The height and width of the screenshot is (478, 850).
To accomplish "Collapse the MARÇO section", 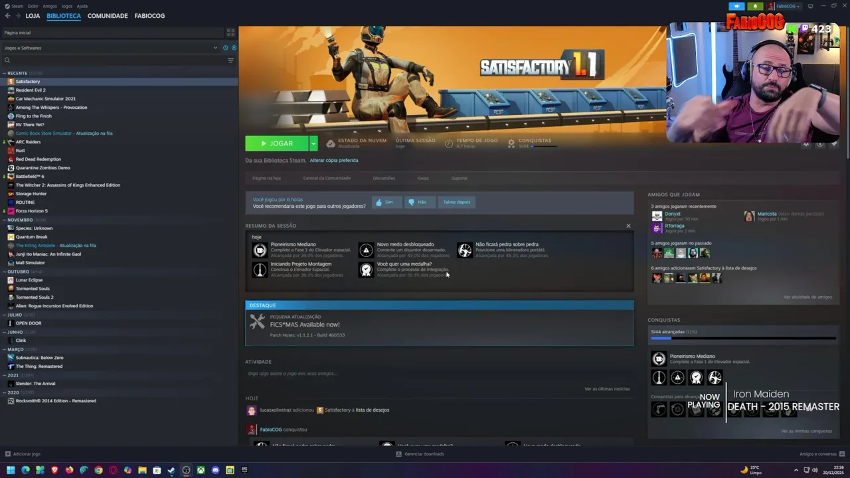I will pyautogui.click(x=4, y=349).
